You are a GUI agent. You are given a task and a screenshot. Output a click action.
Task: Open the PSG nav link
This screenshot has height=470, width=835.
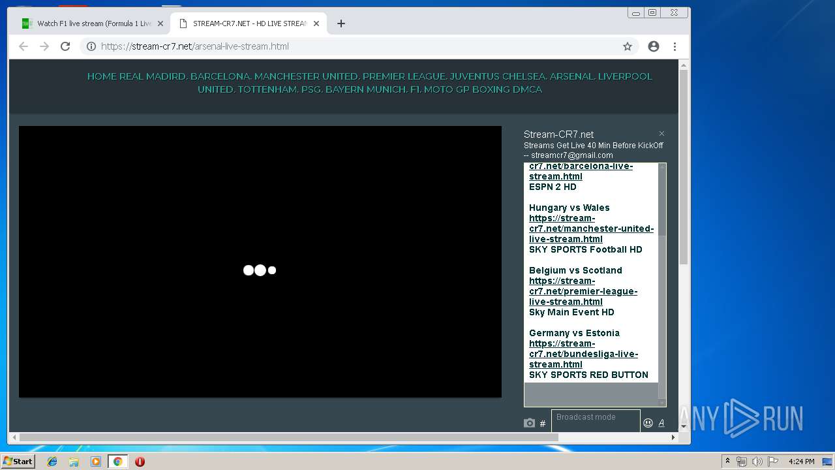pyautogui.click(x=312, y=89)
